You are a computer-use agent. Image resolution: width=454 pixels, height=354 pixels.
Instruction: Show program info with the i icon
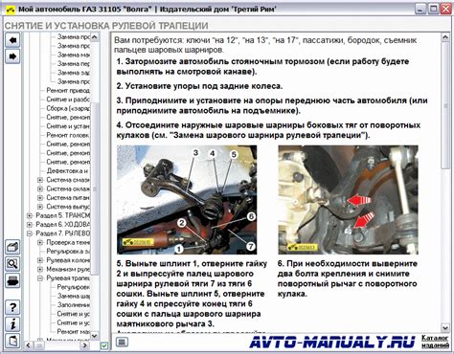pos(12,324)
